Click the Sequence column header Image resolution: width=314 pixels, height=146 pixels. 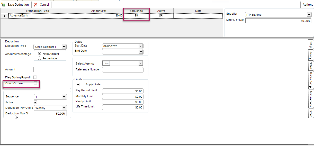[136, 11]
